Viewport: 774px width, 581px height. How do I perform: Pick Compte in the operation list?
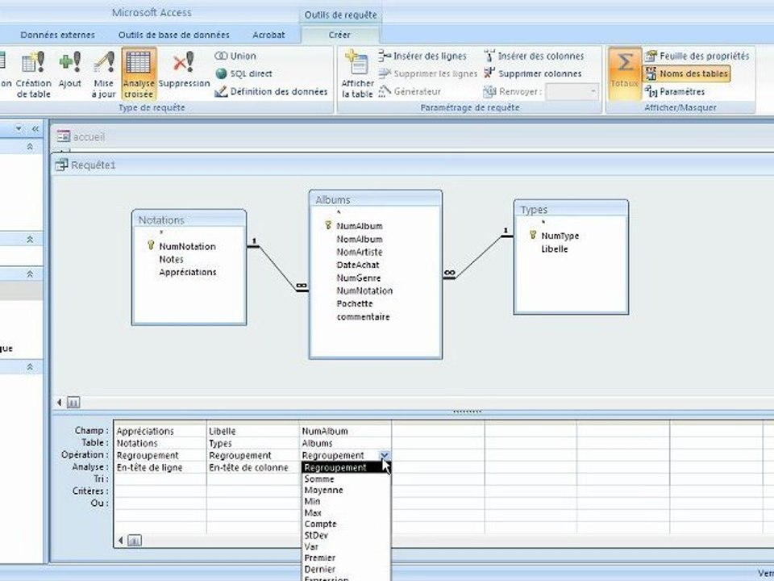[x=346, y=524]
